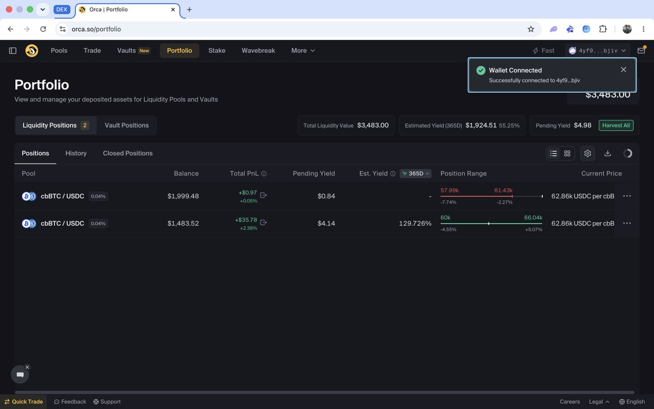Screen dimensions: 654x409
Task: Sort by Balance column header
Action: (186, 173)
